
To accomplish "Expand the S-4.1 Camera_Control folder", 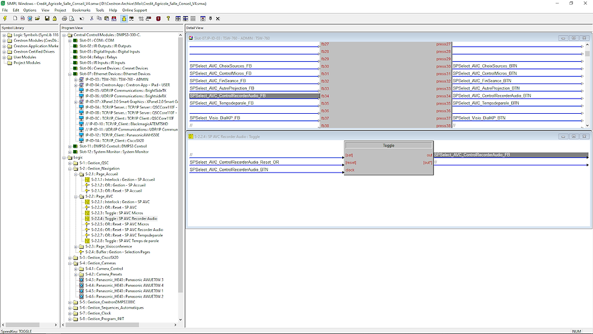I will pyautogui.click(x=76, y=269).
